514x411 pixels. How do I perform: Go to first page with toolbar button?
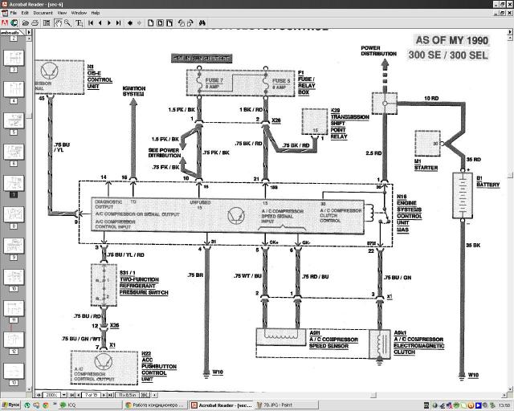91,23
